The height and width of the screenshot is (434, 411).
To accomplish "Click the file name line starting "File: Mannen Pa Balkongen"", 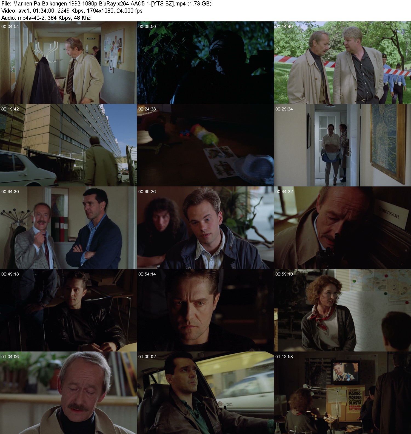I will pos(106,4).
